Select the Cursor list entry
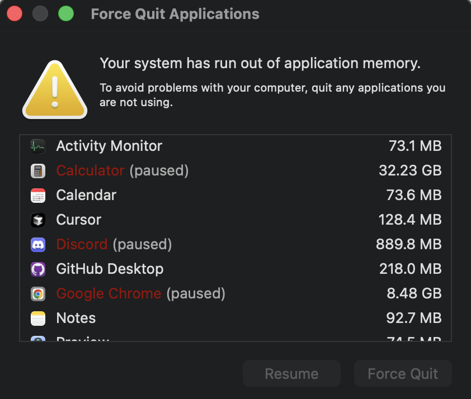This screenshot has height=399, width=471. (x=78, y=220)
